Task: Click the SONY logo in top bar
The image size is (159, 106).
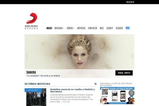Action: click(130, 2)
